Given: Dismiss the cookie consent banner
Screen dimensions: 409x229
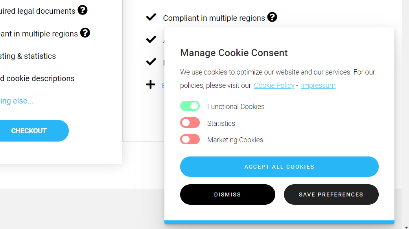Looking at the screenshot, I should 227,194.
